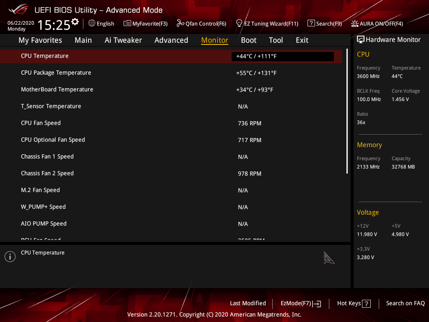Image resolution: width=429 pixels, height=322 pixels.
Task: Click the 32768 MB memory capacity value
Action: (x=403, y=167)
